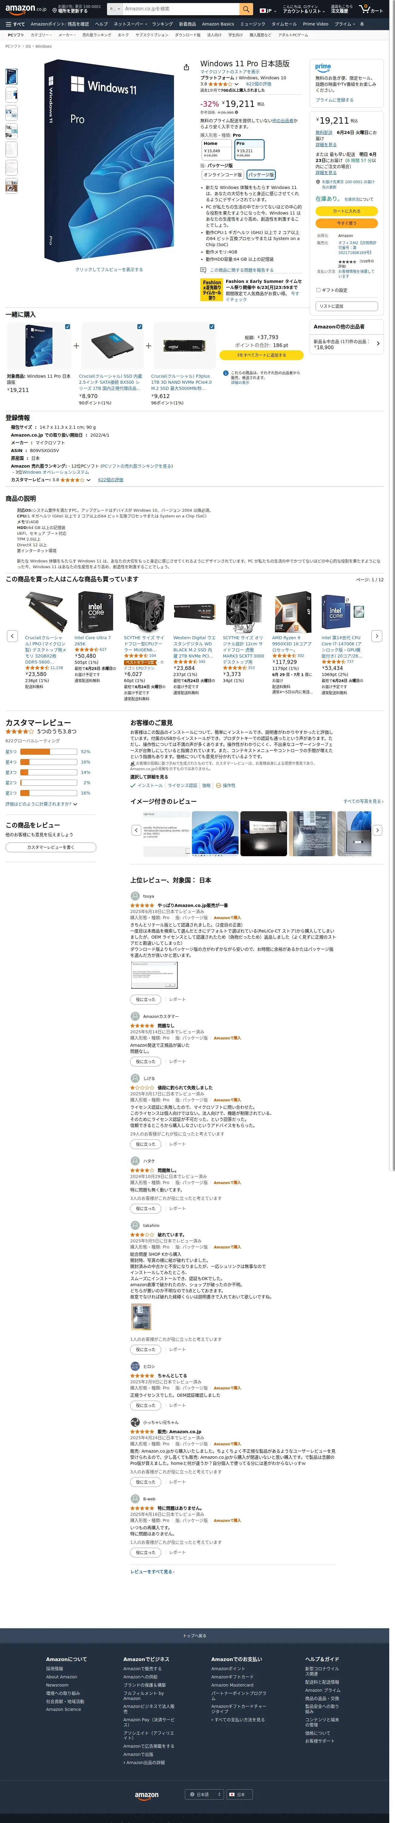The width and height of the screenshot is (395, 1823).
Task: Expand rating popover chevron next to 3.8 stars
Action: tap(237, 84)
